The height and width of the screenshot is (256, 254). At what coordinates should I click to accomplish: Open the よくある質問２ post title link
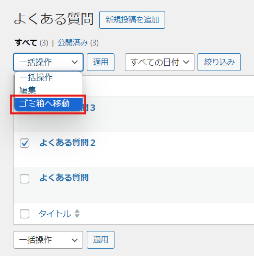point(67,143)
